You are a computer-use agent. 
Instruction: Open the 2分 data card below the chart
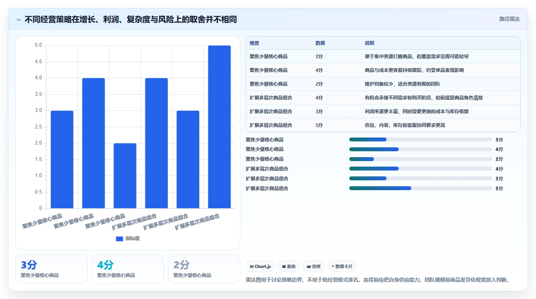point(204,269)
